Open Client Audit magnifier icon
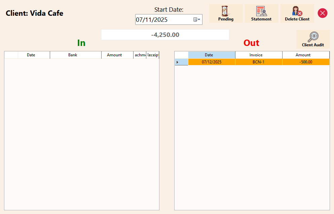 click(x=313, y=39)
